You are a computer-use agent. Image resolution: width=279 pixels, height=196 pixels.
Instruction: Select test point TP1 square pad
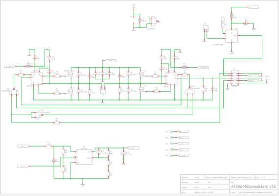tap(172, 131)
